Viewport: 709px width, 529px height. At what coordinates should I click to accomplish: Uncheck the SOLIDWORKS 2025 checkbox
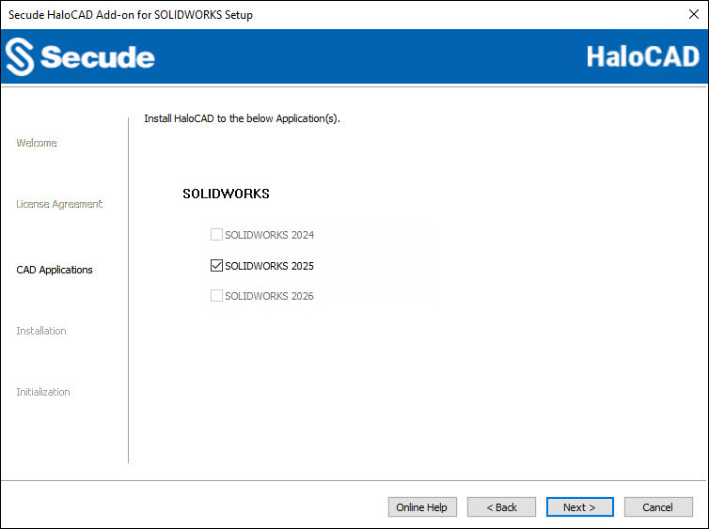click(216, 265)
